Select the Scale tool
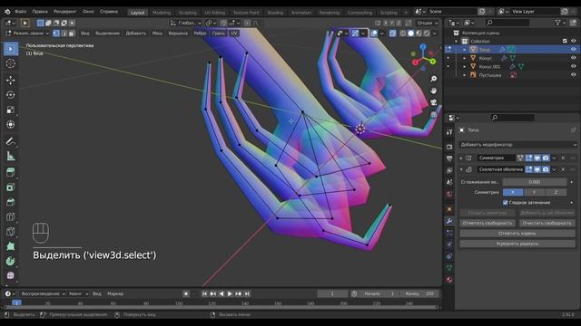Viewport: 581px width, 326px height. point(10,110)
